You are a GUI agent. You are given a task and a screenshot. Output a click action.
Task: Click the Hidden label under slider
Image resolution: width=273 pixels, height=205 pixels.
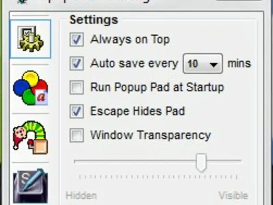pos(81,195)
